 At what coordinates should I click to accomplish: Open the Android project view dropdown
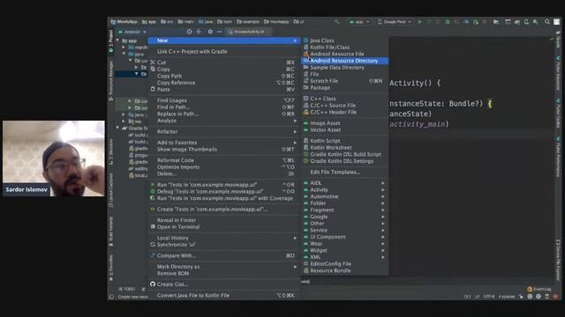[132, 32]
